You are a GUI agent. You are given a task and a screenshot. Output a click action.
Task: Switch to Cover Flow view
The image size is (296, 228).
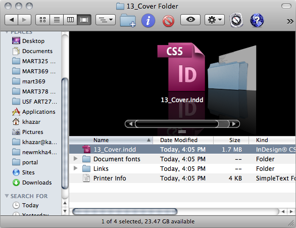click(84, 20)
